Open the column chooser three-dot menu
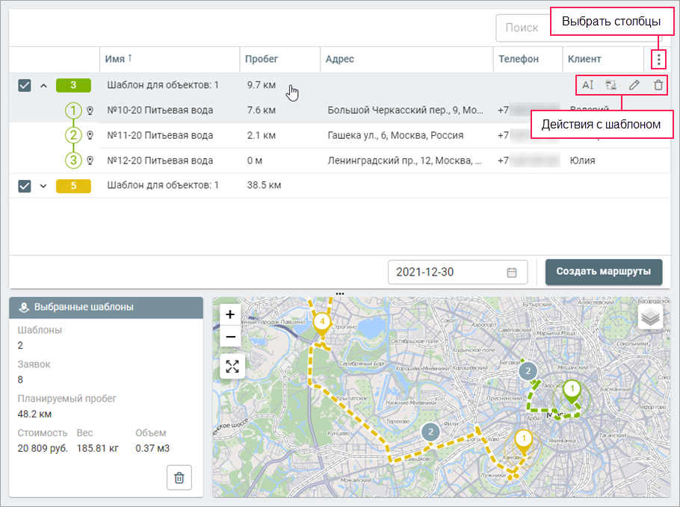680x507 pixels. click(658, 59)
